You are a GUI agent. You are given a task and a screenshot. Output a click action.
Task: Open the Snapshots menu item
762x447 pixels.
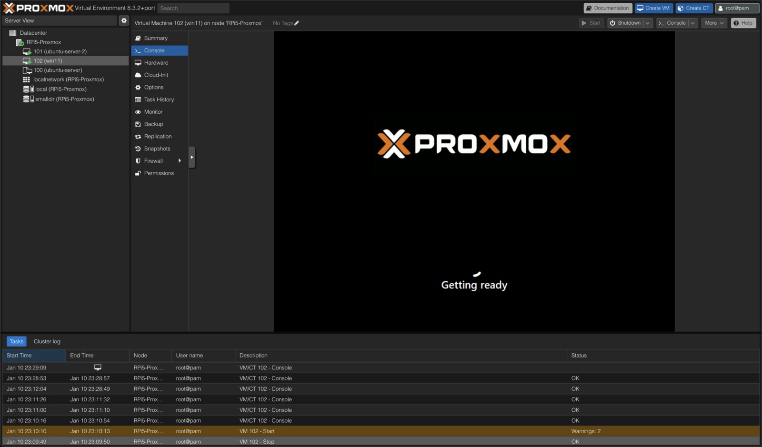[x=160, y=149]
